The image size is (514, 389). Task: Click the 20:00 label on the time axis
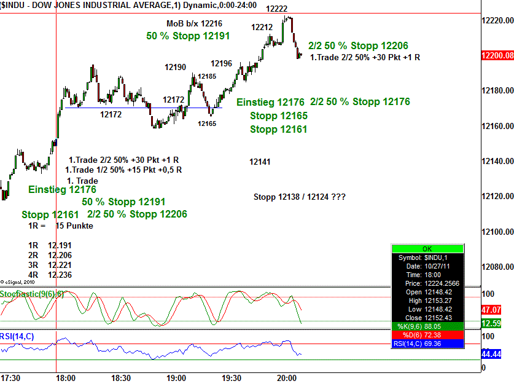[286, 378]
